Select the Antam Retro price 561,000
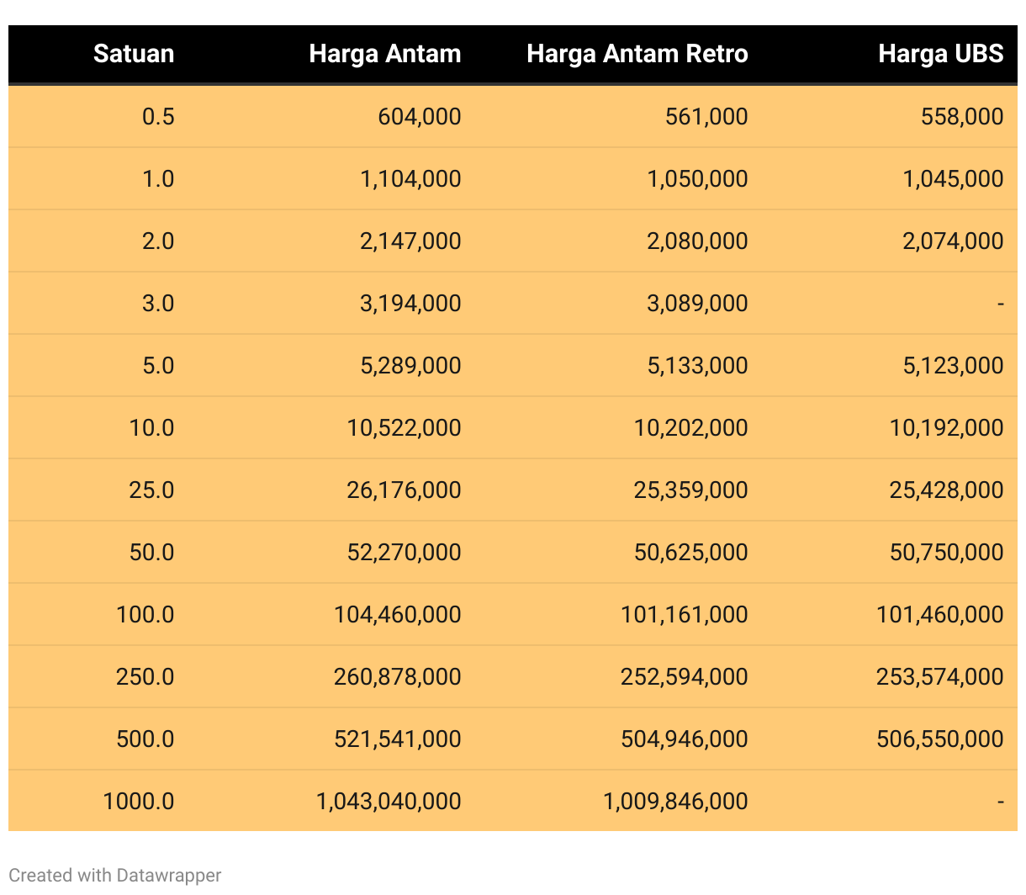The image size is (1026, 895). 706,116
